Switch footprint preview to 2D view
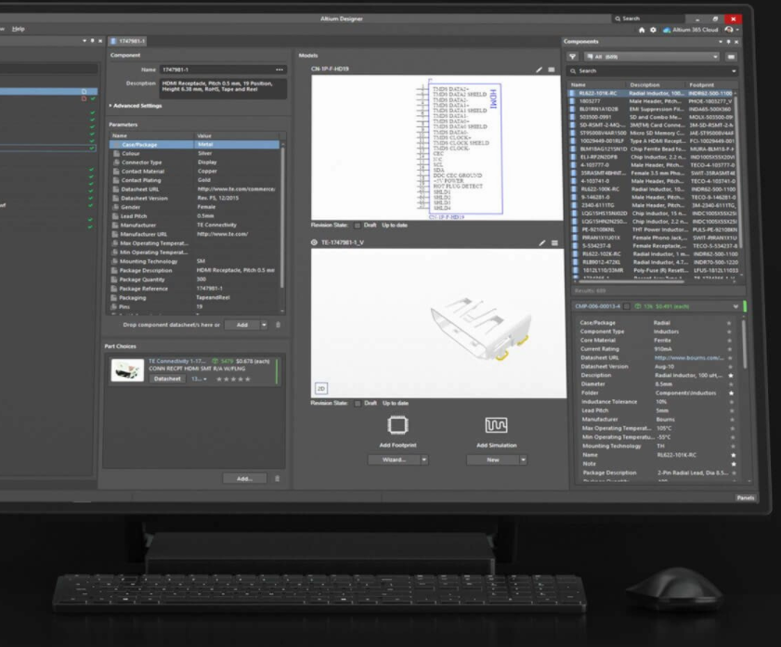This screenshot has height=647, width=781. (320, 388)
